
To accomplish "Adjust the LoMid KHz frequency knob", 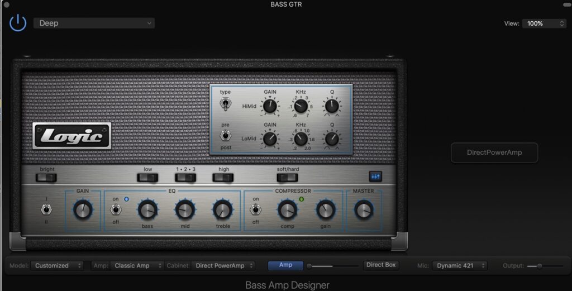I will tap(301, 139).
